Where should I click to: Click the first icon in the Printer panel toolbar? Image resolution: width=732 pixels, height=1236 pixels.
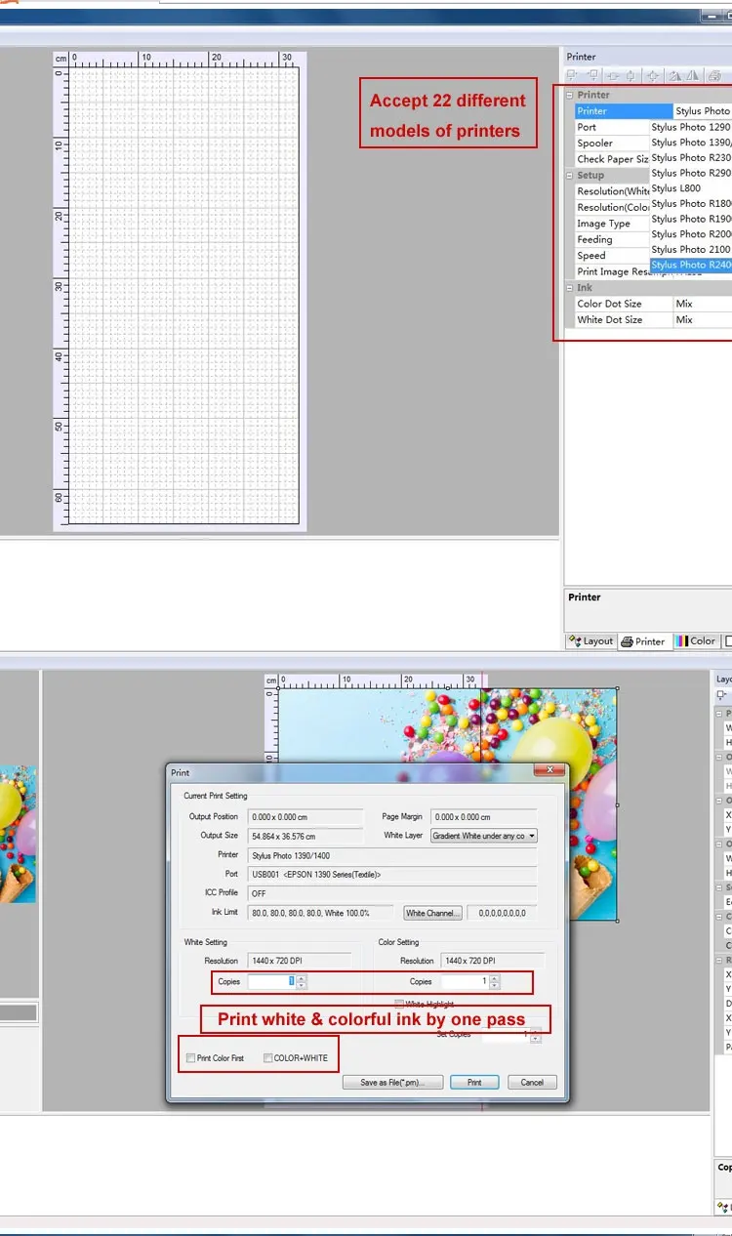click(573, 76)
